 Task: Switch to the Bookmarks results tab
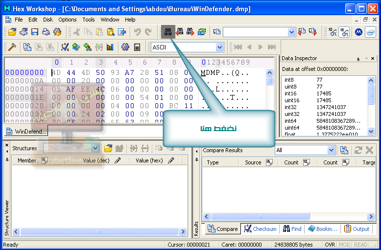click(322, 229)
